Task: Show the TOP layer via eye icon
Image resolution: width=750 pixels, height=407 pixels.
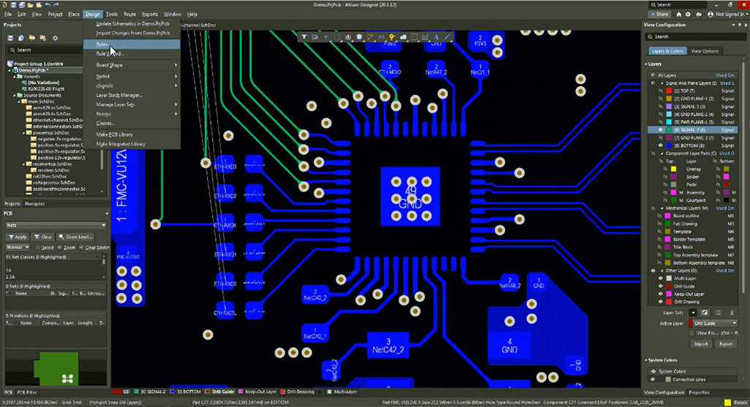Action: 661,91
